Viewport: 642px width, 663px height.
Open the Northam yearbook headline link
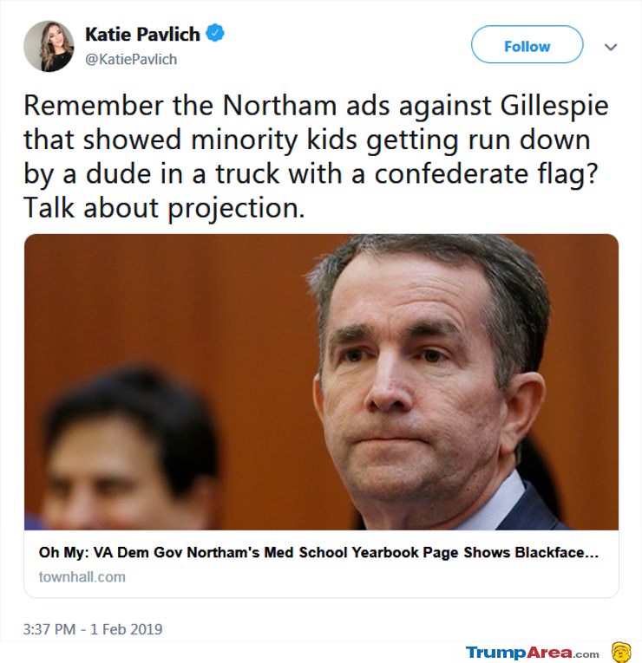click(318, 552)
